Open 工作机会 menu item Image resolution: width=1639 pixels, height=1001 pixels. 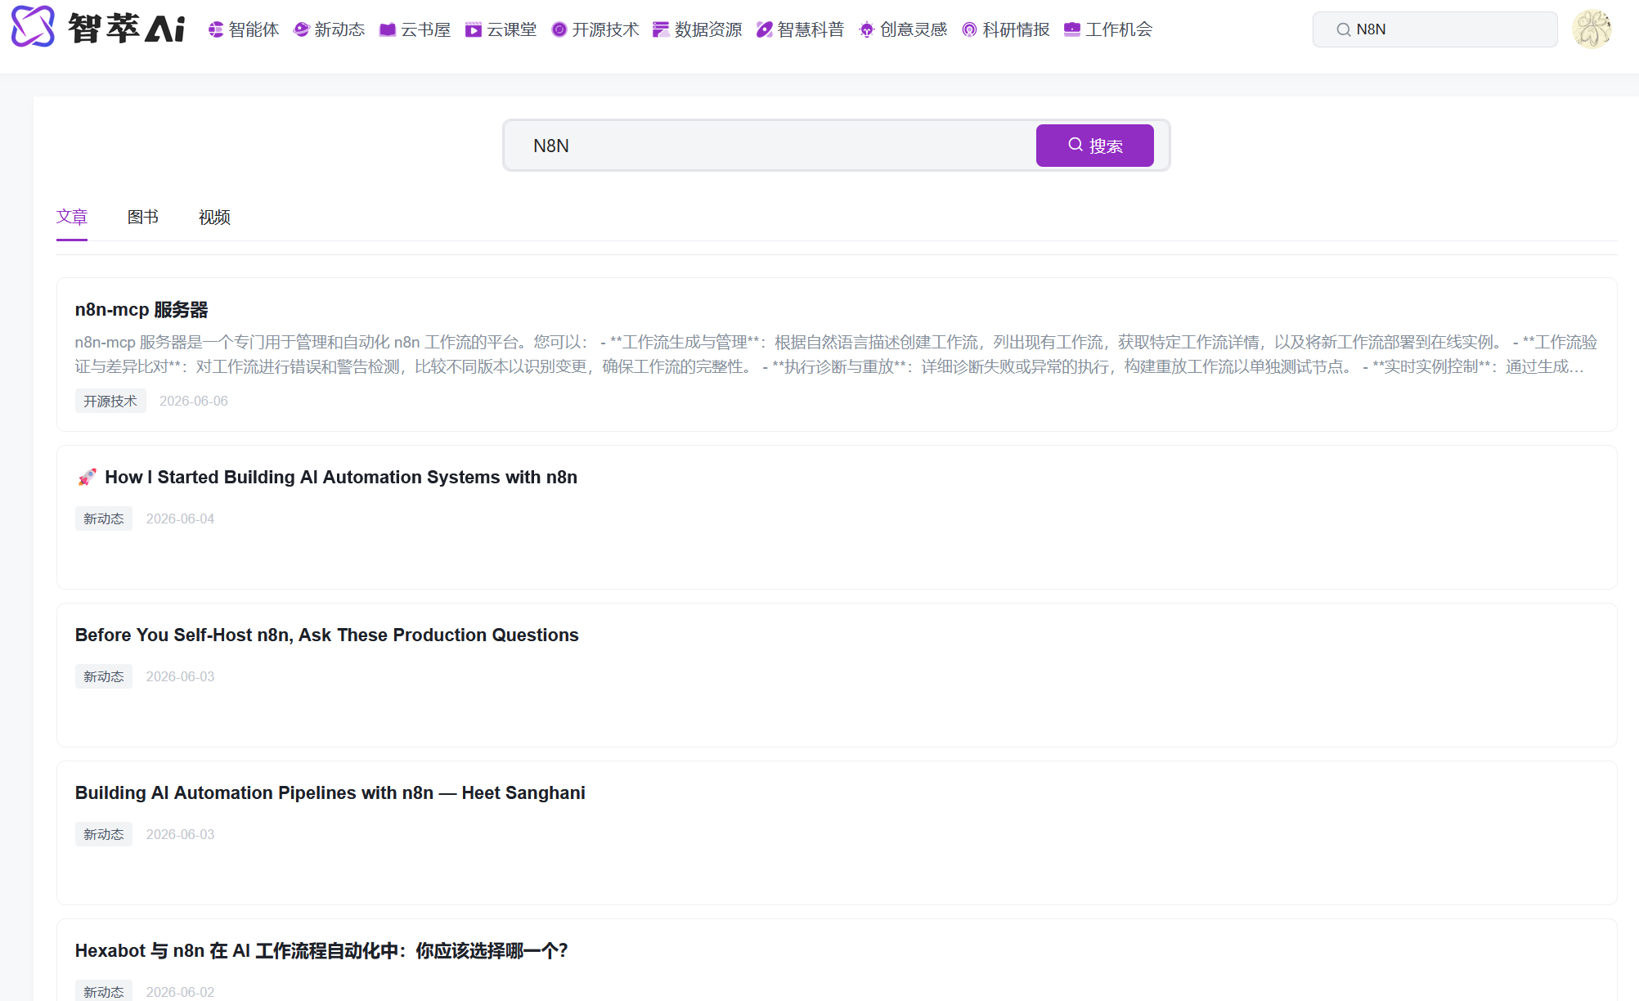(1108, 29)
